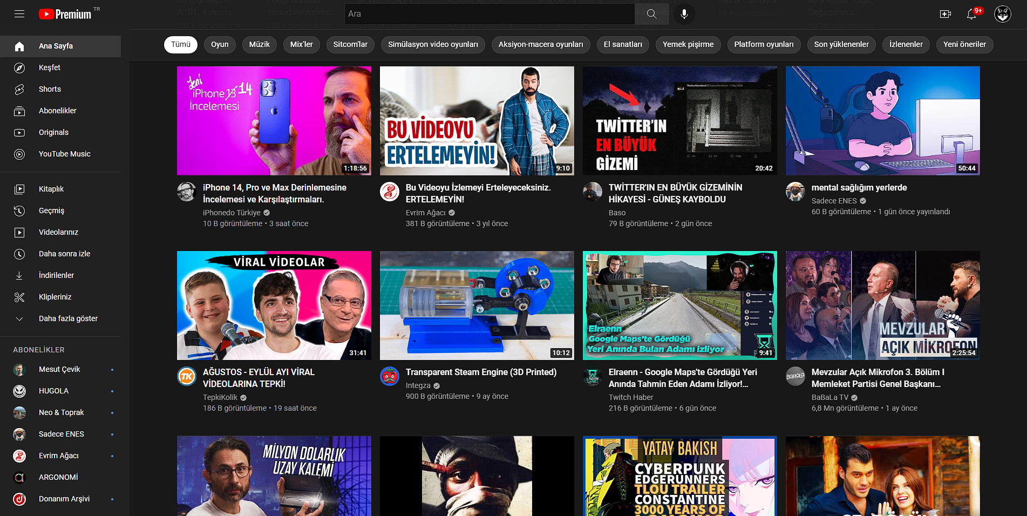Click TepkiKolik channel avatar
The height and width of the screenshot is (516, 1027).
(x=187, y=376)
